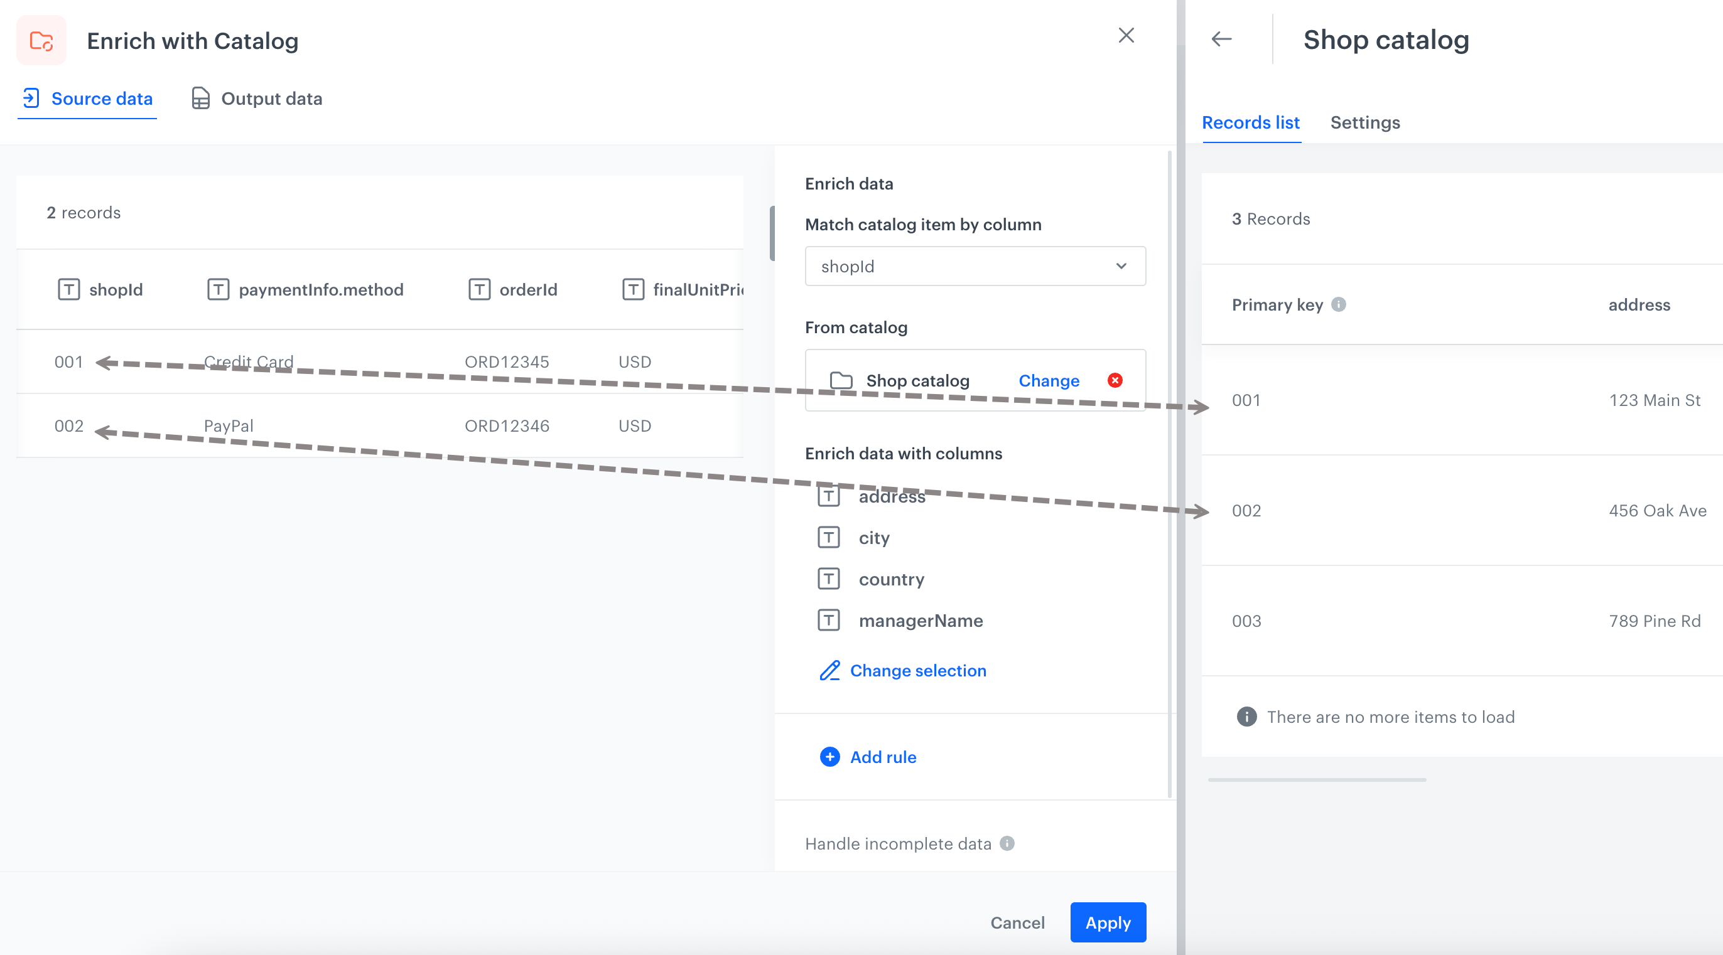Screen dimensions: 1723x955
Task: Switch to the Settings tab
Action: pos(1364,122)
